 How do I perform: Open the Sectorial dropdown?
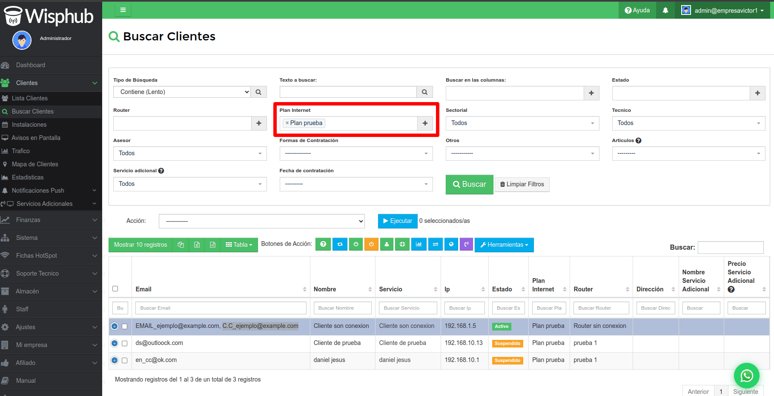point(522,123)
